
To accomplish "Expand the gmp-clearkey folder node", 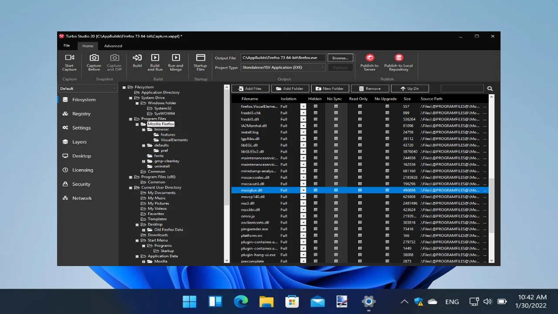I will point(143,161).
